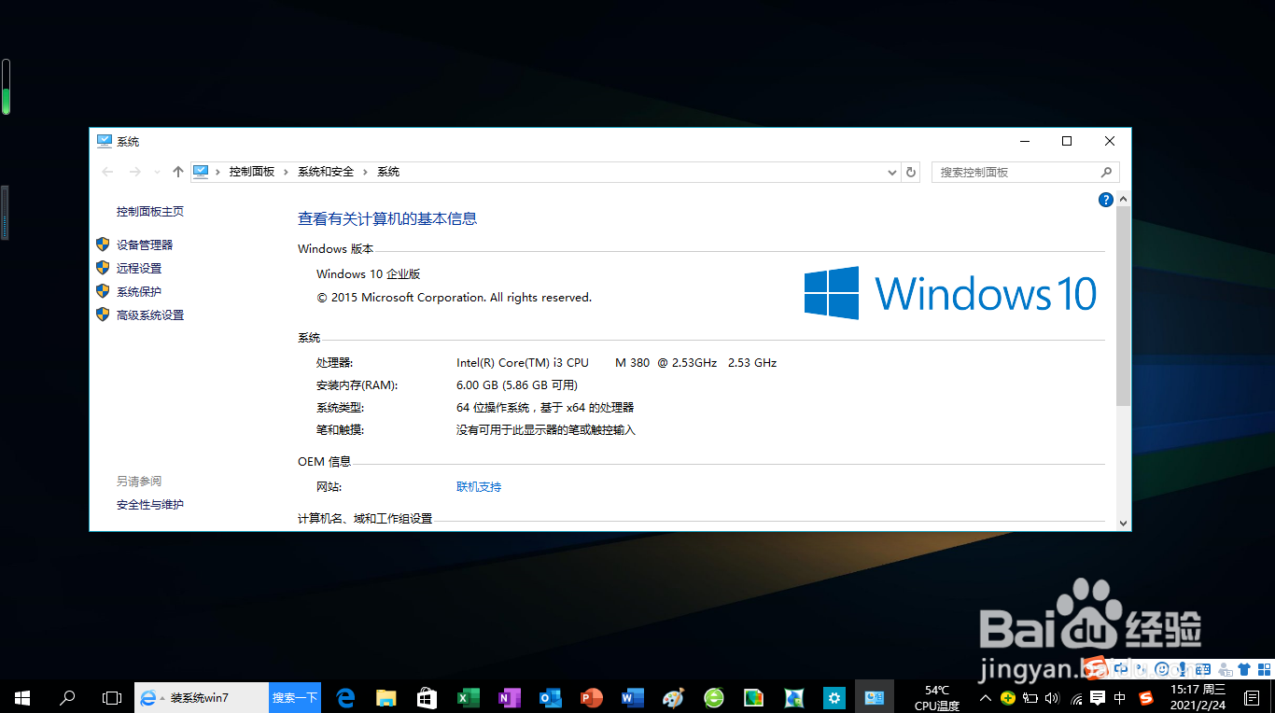This screenshot has width=1275, height=713.
Task: Open Action Center notifications icon
Action: pyautogui.click(x=1252, y=697)
